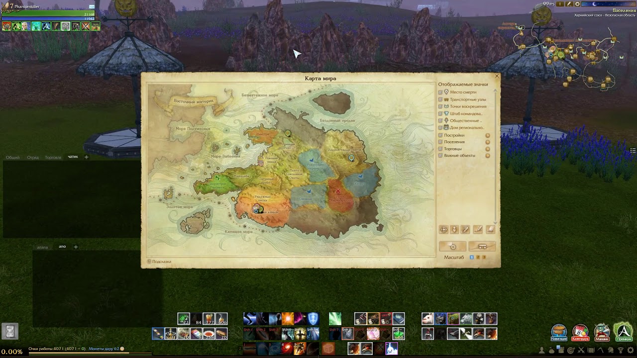Switch to the Торговля chat tab
This screenshot has width=637, height=358.
coord(53,158)
